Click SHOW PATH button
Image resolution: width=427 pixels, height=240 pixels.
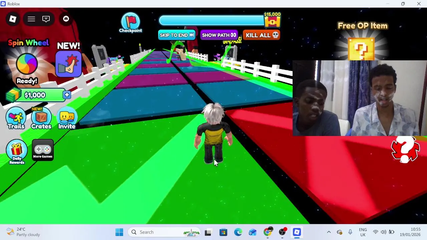click(219, 35)
